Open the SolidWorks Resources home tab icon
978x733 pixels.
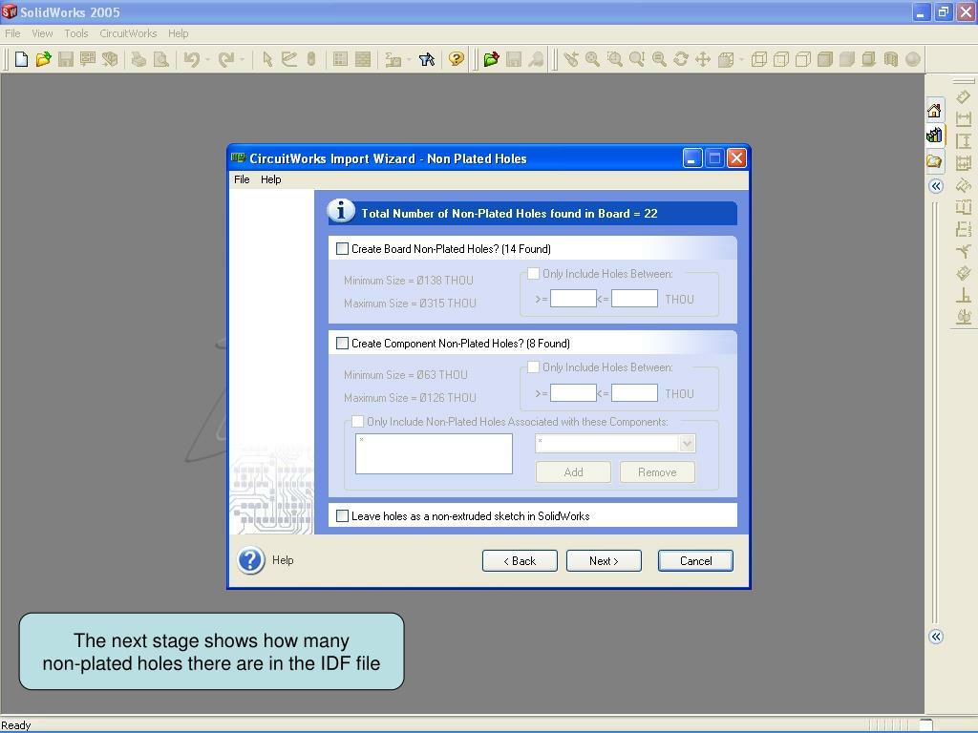934,111
